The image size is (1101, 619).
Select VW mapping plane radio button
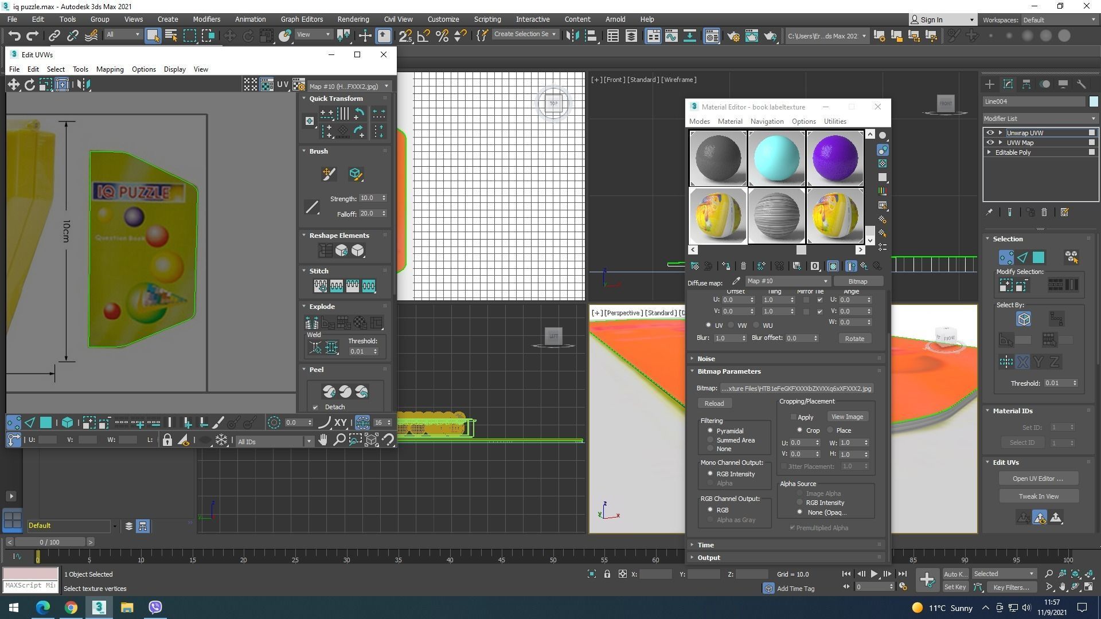coord(731,325)
